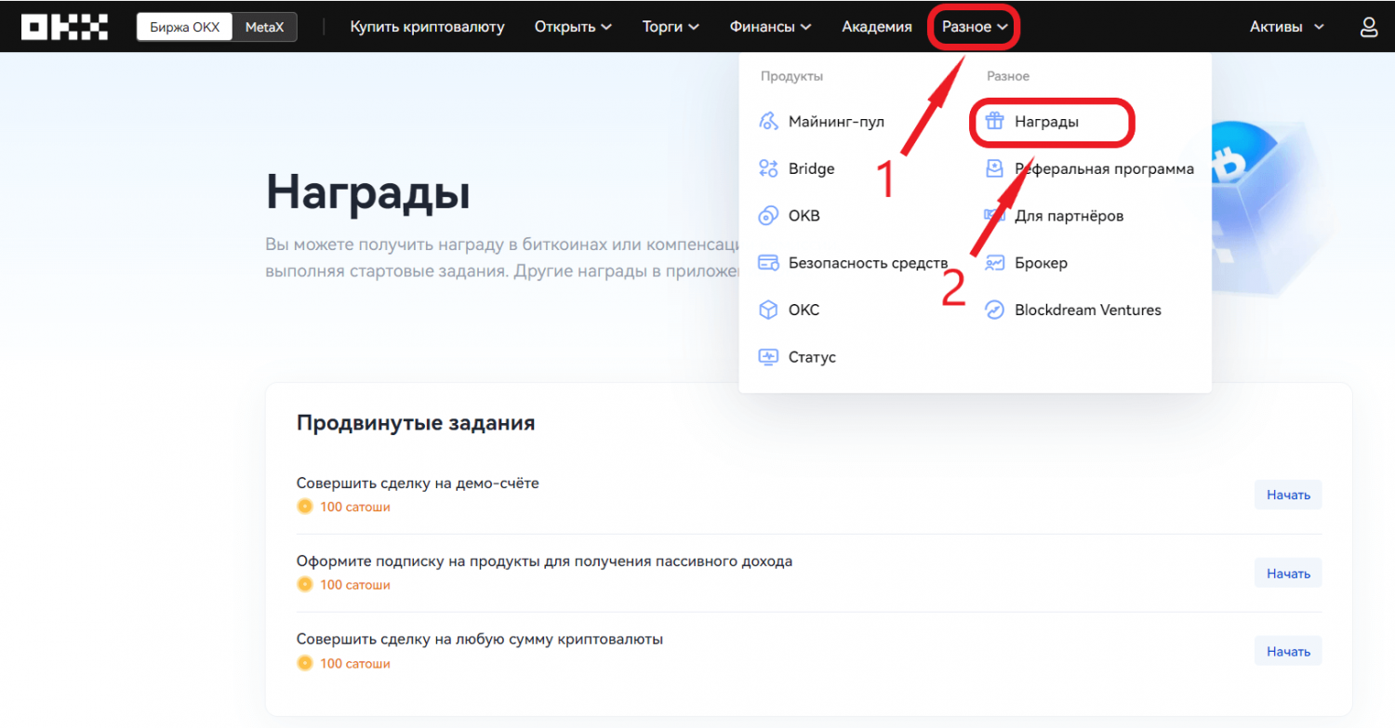Click text about passive income subscription
Image resolution: width=1395 pixels, height=728 pixels.
(544, 562)
